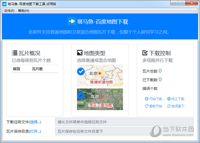Click the zebra fish logo in blue banner

coord(72,21)
